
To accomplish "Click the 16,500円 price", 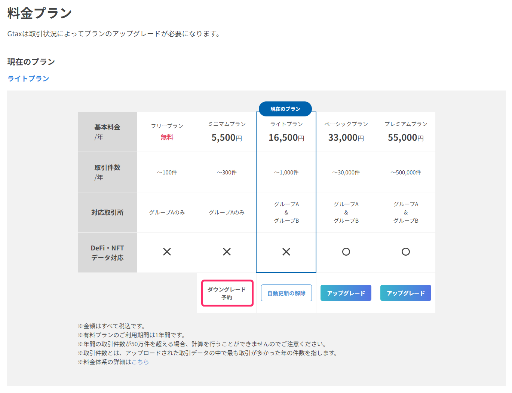I will (286, 138).
